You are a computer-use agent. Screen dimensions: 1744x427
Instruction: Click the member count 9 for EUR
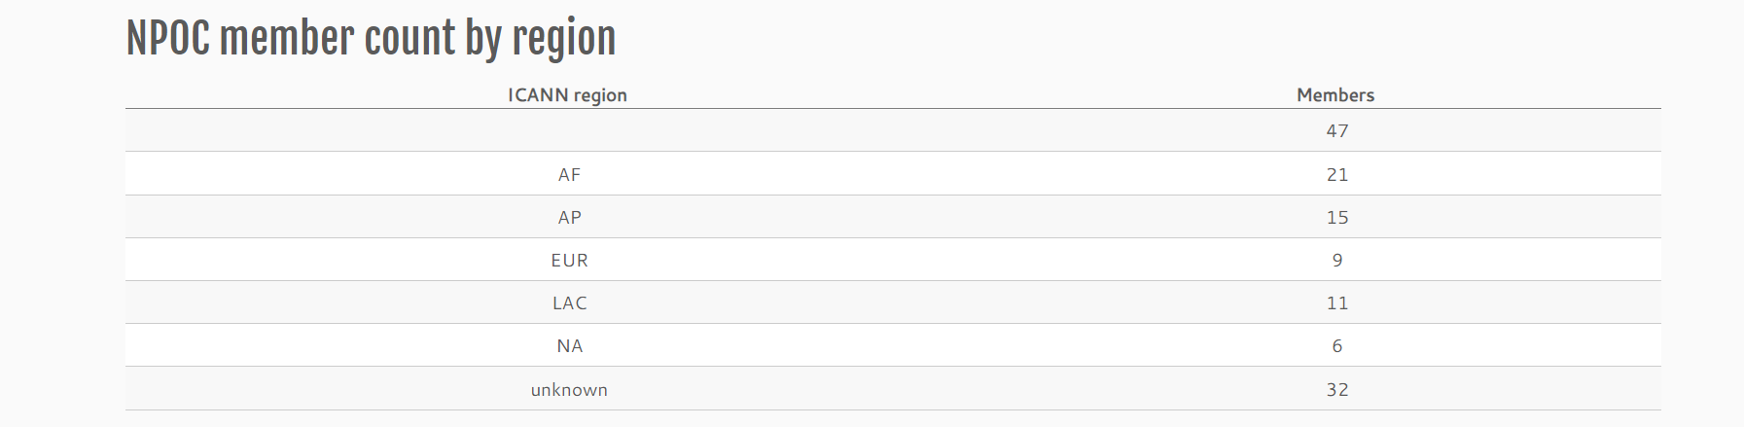click(1336, 260)
